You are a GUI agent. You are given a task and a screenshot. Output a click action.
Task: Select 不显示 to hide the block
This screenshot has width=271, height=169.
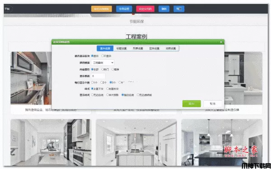tap(103, 56)
